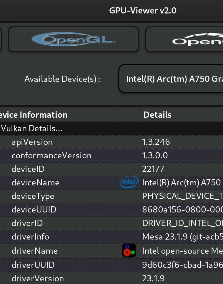This screenshot has width=223, height=284.
Task: Click the PHYSICAL_DEVICE_T value in deviceType row
Action: pyautogui.click(x=183, y=196)
